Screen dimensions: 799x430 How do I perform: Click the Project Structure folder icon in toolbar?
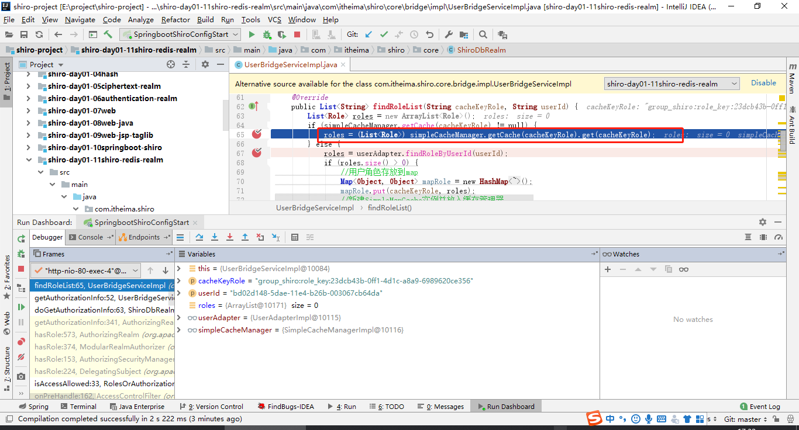(x=464, y=34)
